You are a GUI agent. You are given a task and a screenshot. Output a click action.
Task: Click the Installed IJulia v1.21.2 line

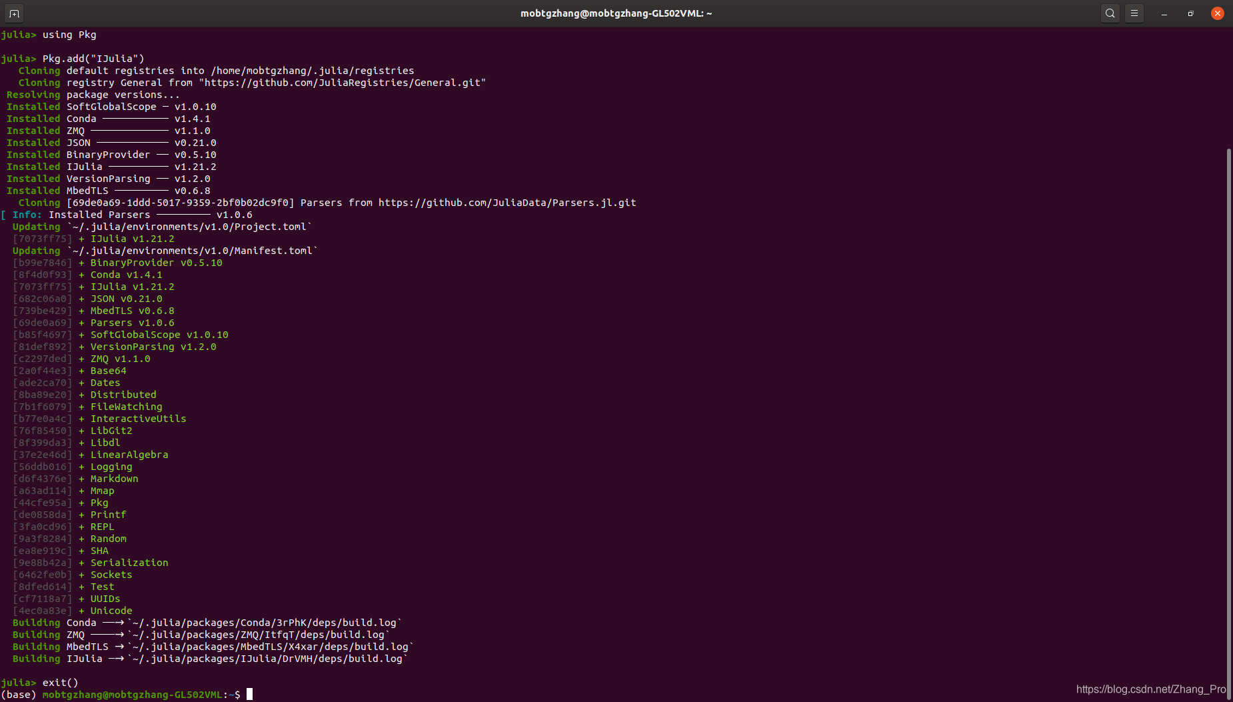coord(111,167)
